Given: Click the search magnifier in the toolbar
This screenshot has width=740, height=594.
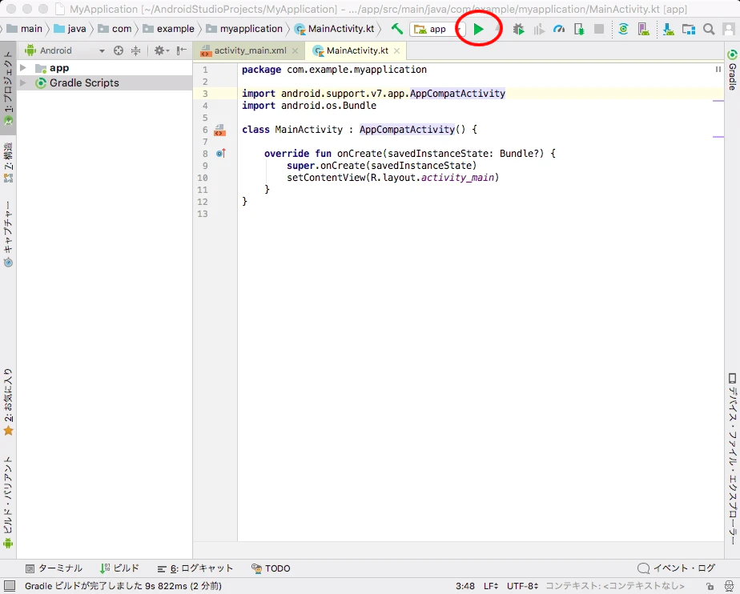Looking at the screenshot, I should (x=709, y=30).
